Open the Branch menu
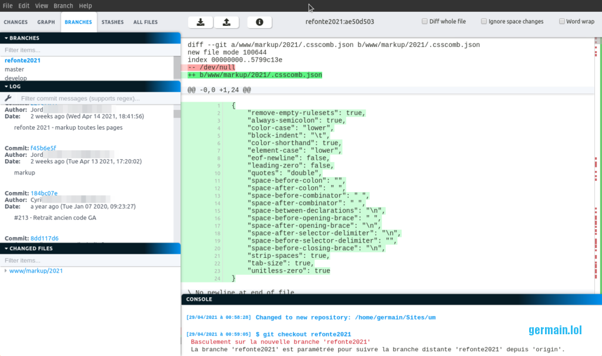This screenshot has height=356, width=602. [63, 6]
